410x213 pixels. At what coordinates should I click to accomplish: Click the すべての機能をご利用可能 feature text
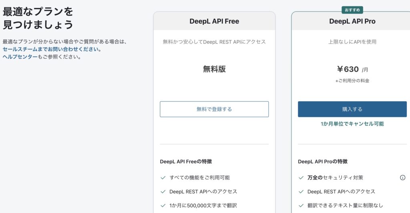(199, 177)
